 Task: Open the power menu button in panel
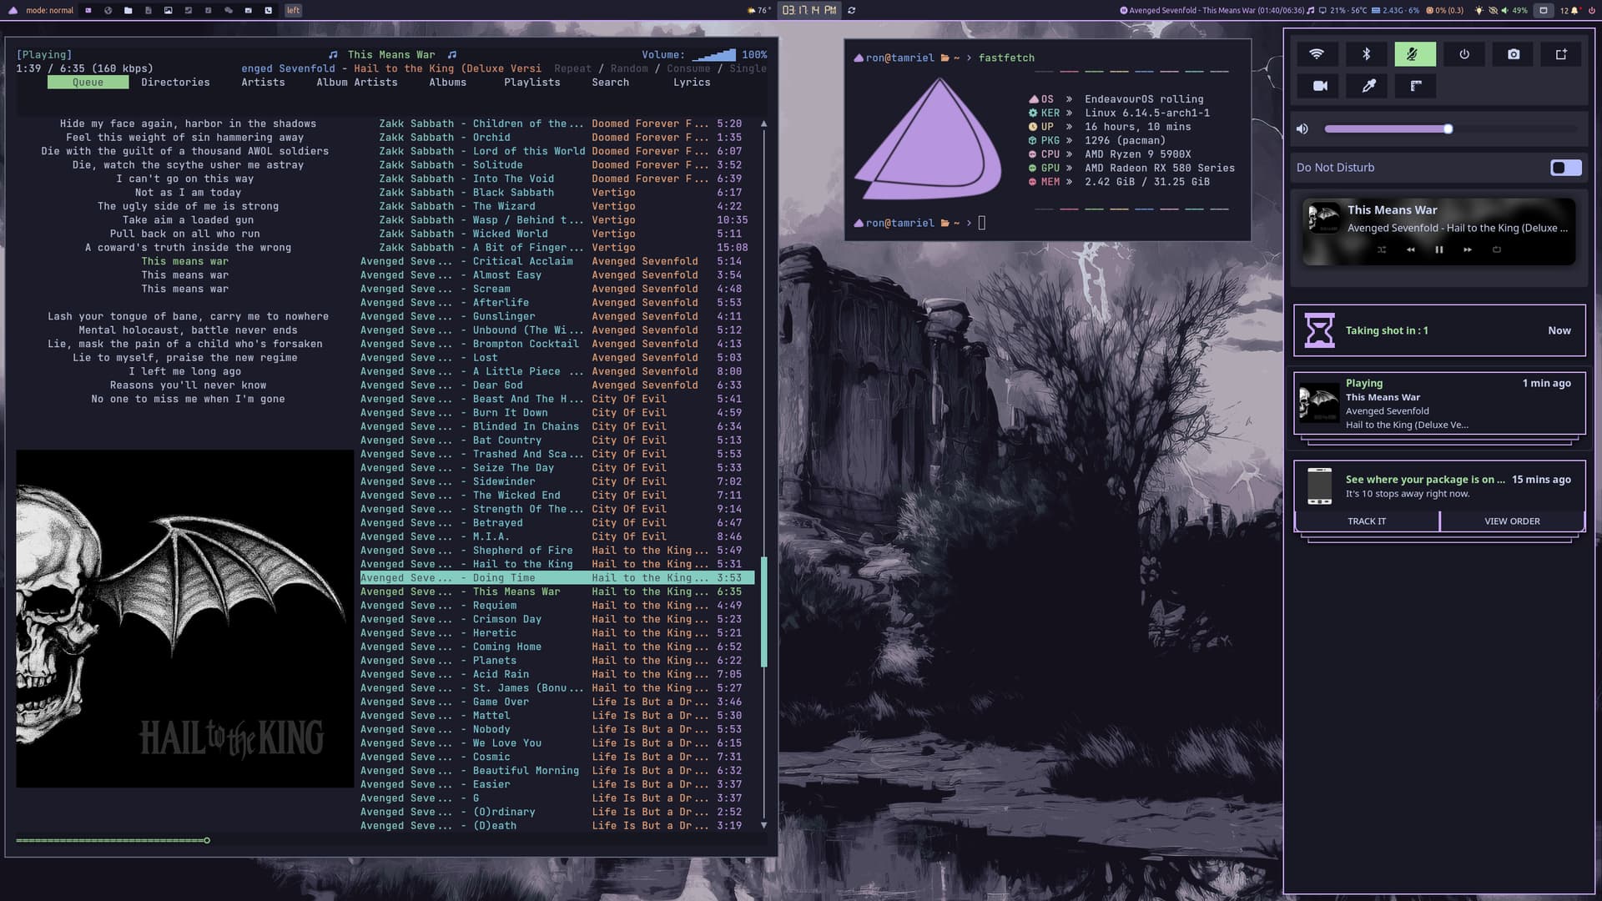pos(1464,54)
